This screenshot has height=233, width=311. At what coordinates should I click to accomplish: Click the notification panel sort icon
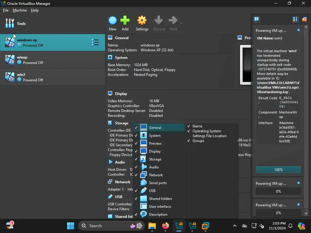tap(295, 19)
